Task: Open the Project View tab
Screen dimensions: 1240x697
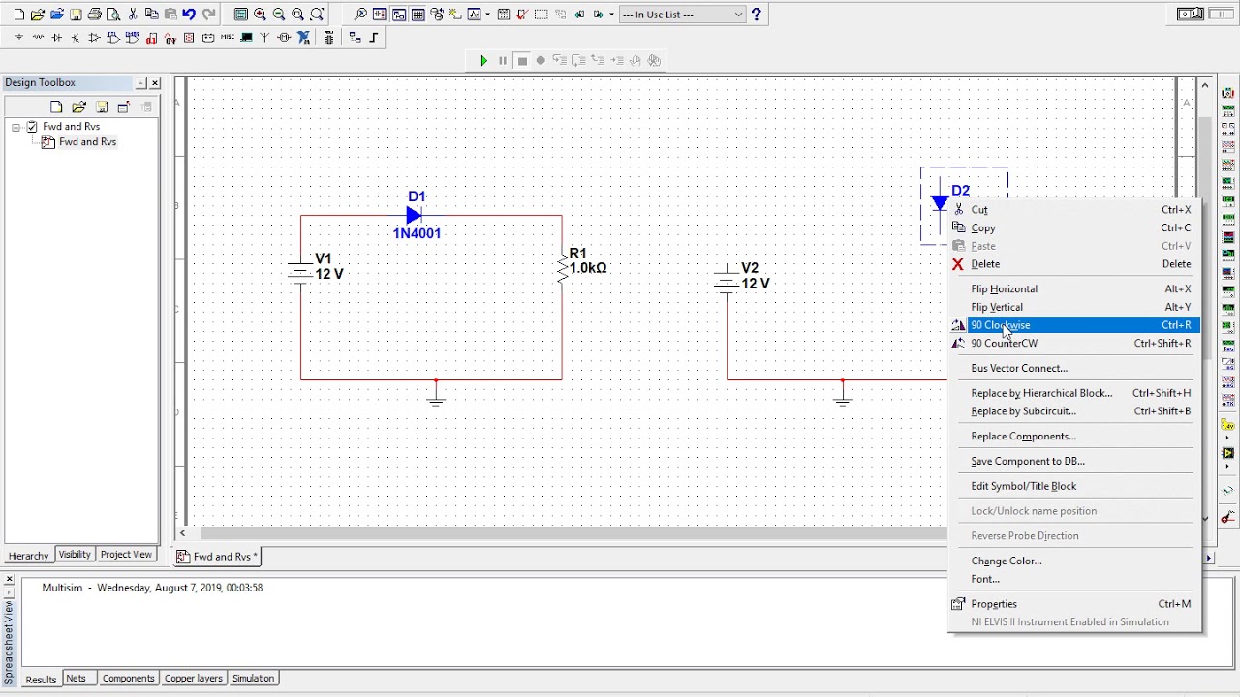Action: tap(126, 555)
